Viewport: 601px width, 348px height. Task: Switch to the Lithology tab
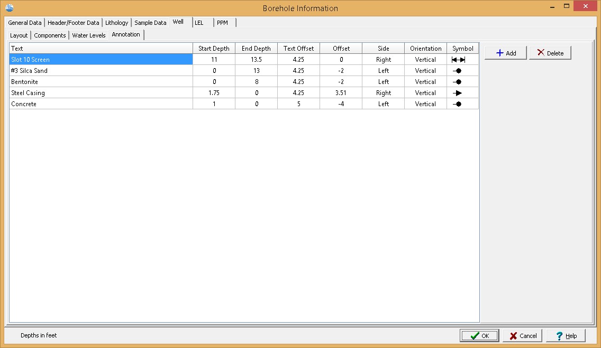tap(116, 23)
